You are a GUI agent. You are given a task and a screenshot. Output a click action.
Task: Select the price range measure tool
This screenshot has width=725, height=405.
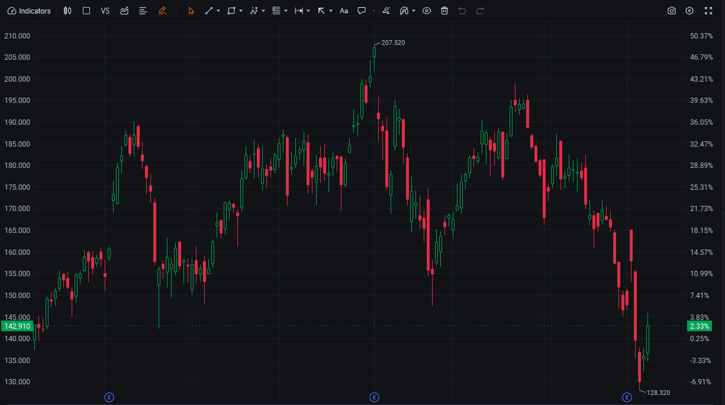pos(298,11)
